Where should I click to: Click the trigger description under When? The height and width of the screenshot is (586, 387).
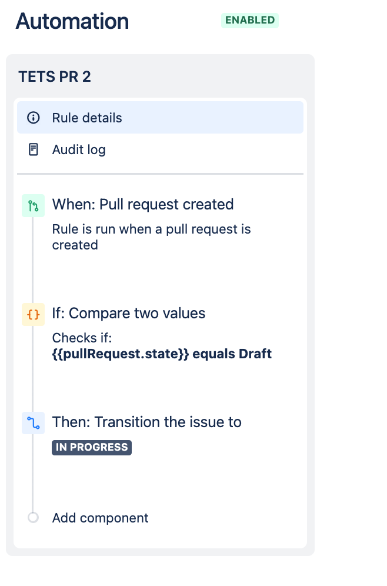(x=152, y=237)
